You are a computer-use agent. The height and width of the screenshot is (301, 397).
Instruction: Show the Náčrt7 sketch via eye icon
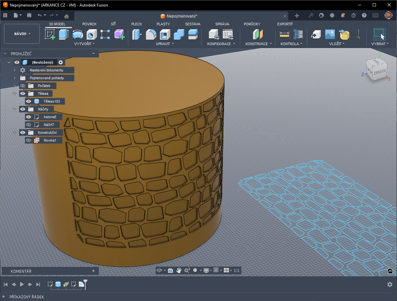point(29,125)
